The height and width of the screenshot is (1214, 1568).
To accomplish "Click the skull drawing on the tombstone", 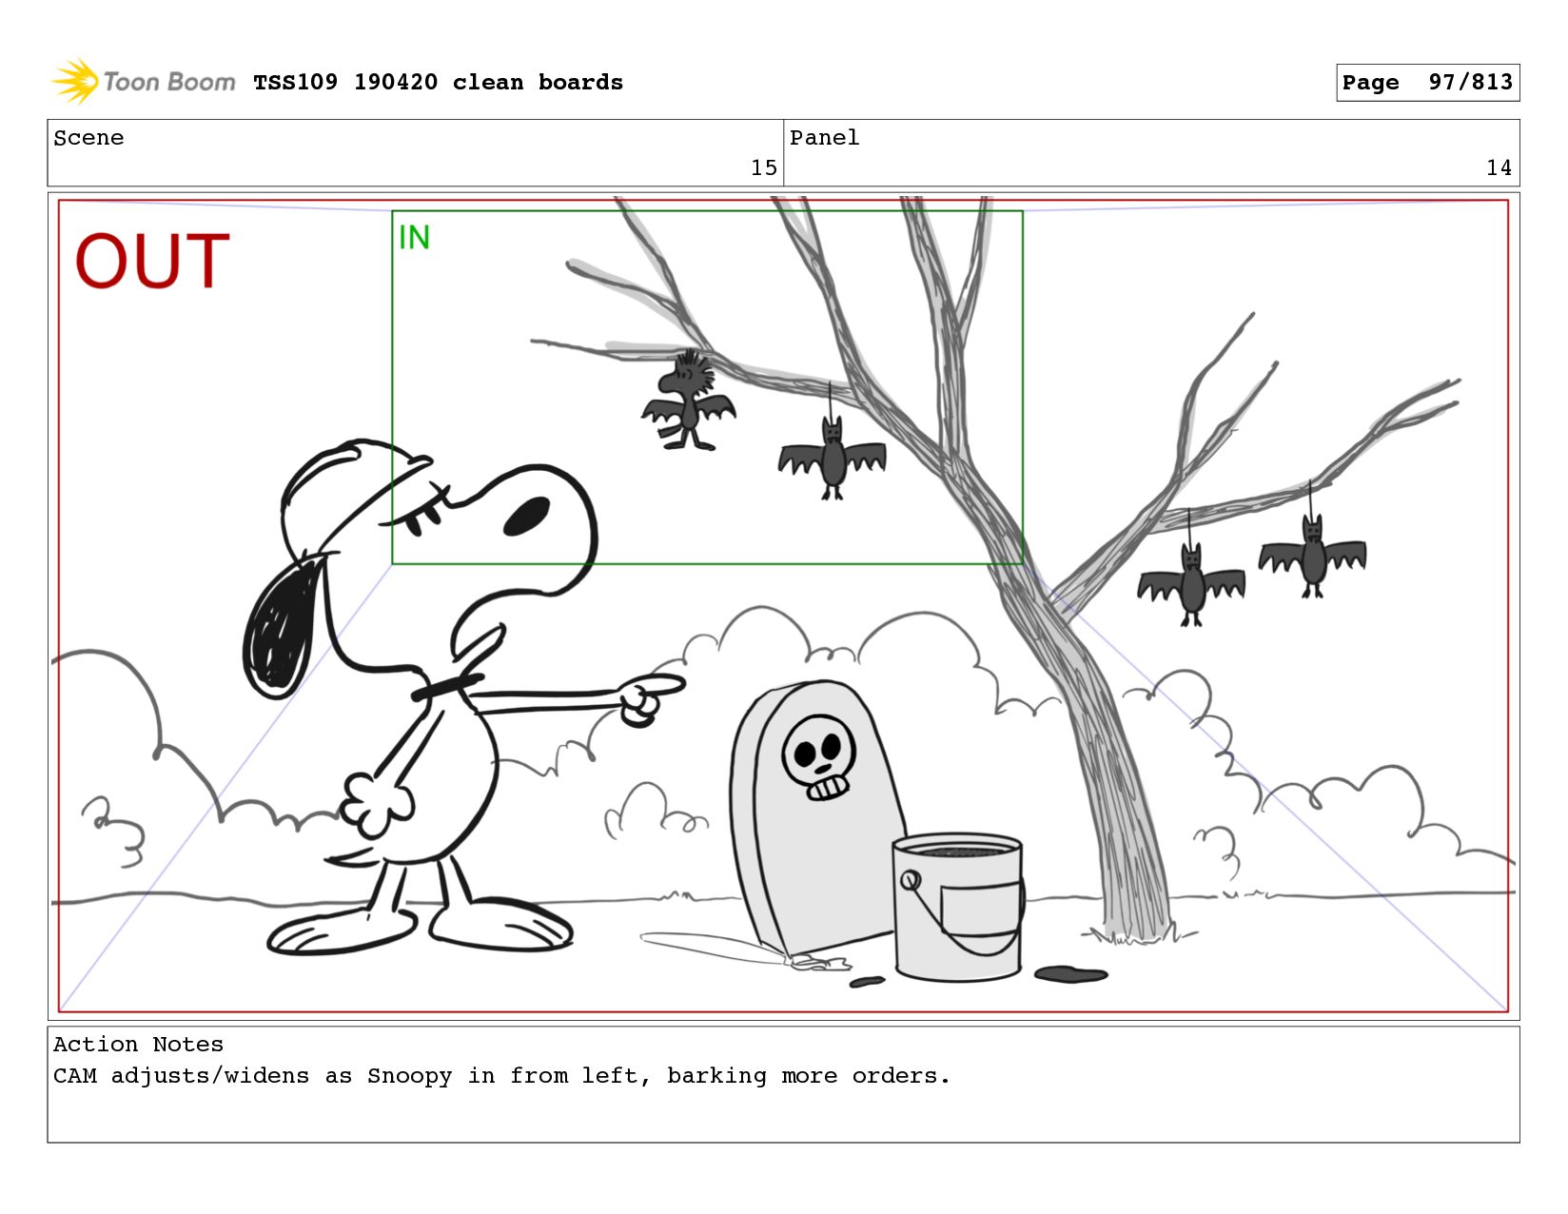I will (x=818, y=758).
